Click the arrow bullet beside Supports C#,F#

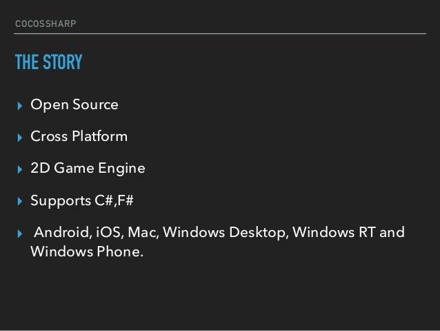coord(19,201)
